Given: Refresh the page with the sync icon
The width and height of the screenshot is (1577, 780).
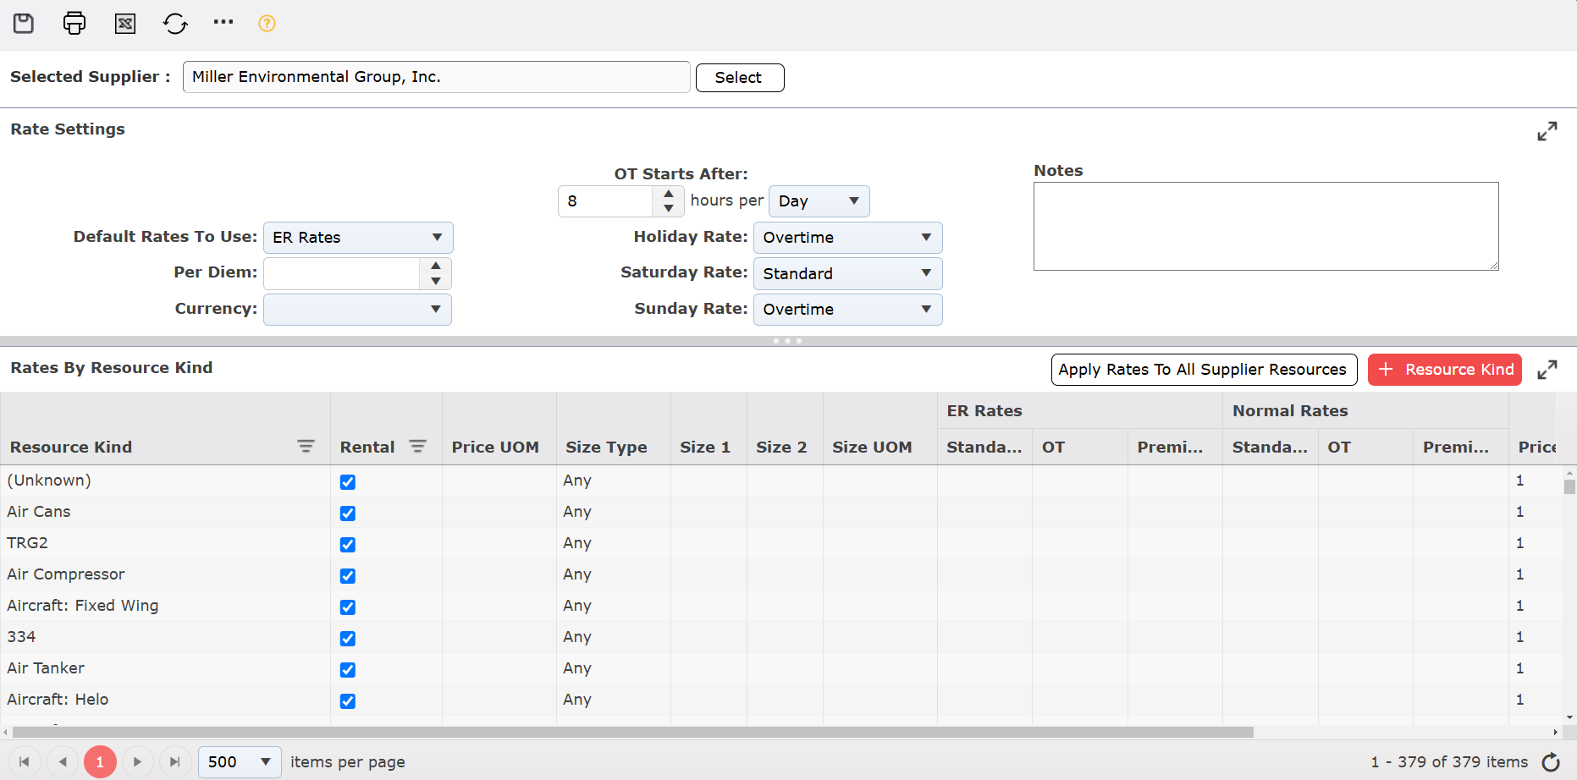Looking at the screenshot, I should click(175, 23).
